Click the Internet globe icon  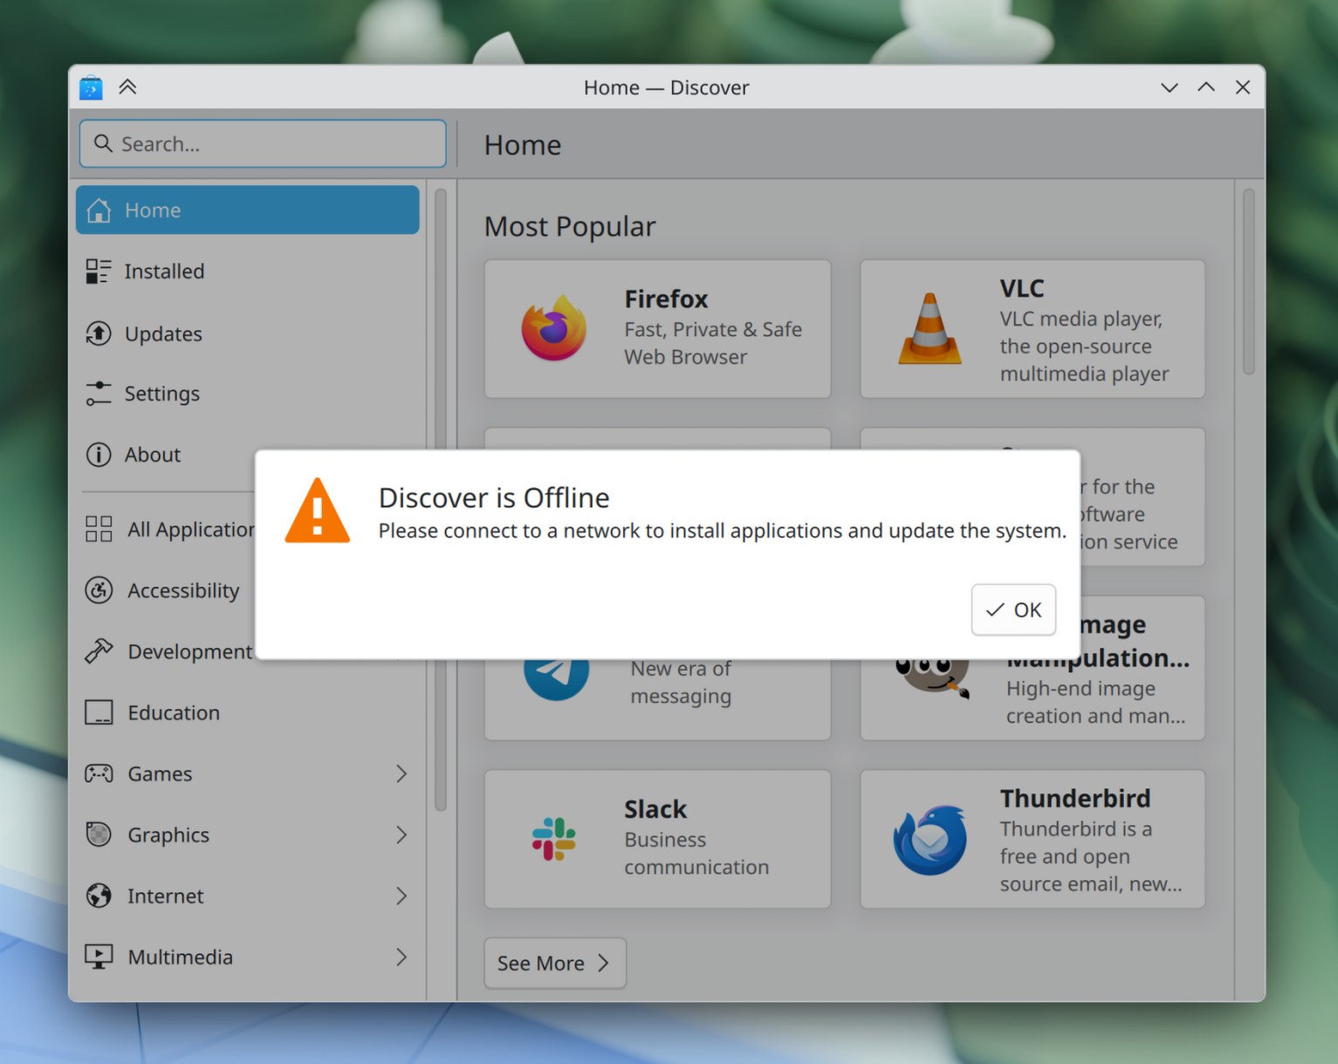pyautogui.click(x=99, y=896)
